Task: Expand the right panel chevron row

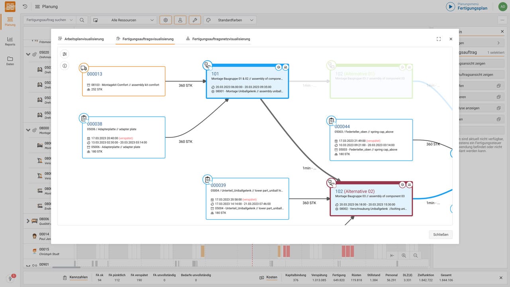Action: (498, 43)
